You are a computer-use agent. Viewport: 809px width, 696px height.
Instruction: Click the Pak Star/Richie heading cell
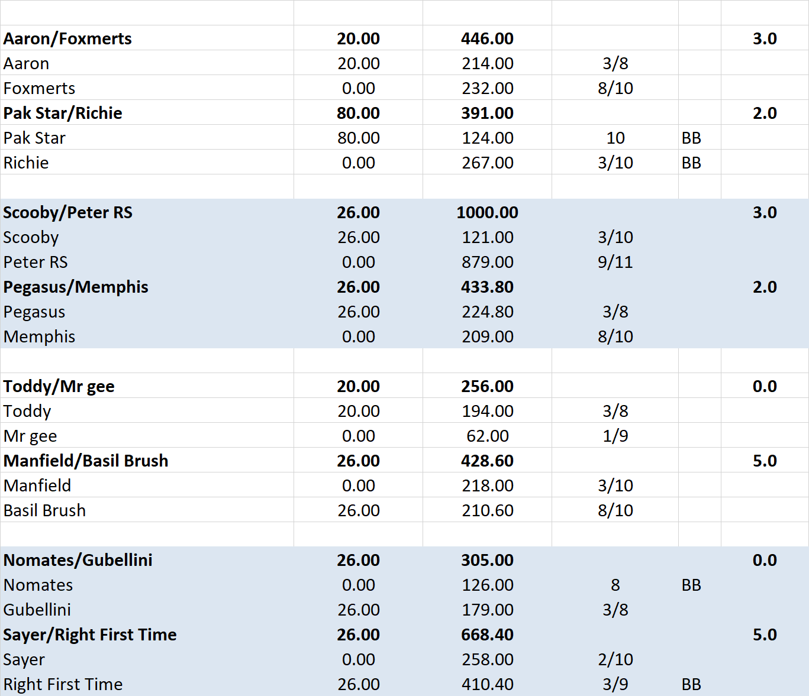63,113
